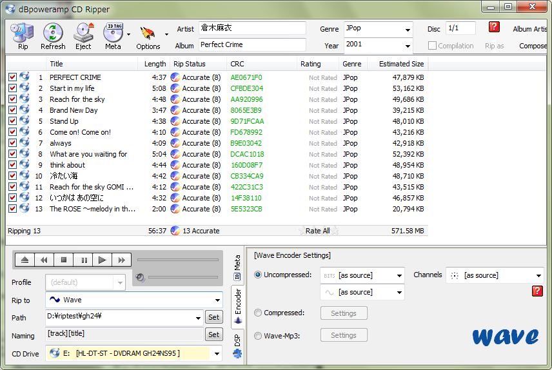This screenshot has height=370, width=552.
Task: Open the Year 2001 dropdown
Action: click(408, 46)
